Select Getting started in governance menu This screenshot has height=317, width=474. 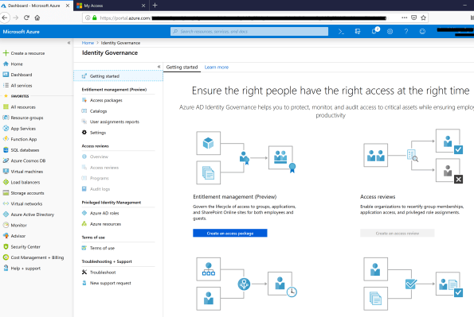(118, 76)
